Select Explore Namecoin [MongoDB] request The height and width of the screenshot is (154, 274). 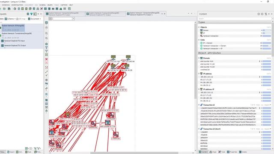[13, 27]
